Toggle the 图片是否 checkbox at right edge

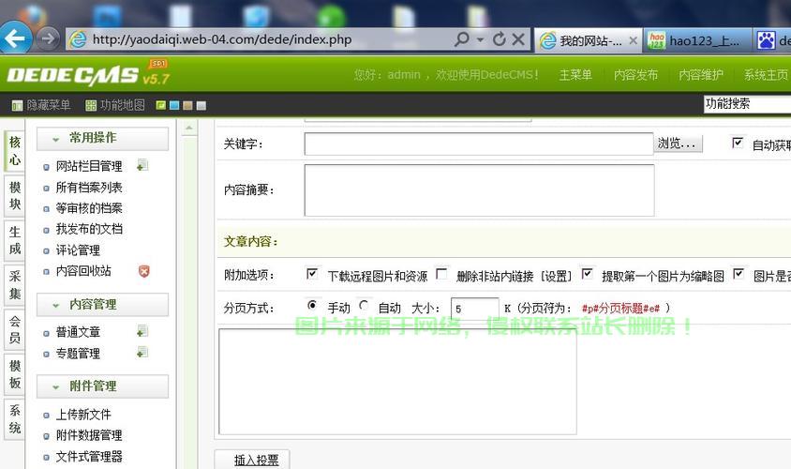[739, 274]
